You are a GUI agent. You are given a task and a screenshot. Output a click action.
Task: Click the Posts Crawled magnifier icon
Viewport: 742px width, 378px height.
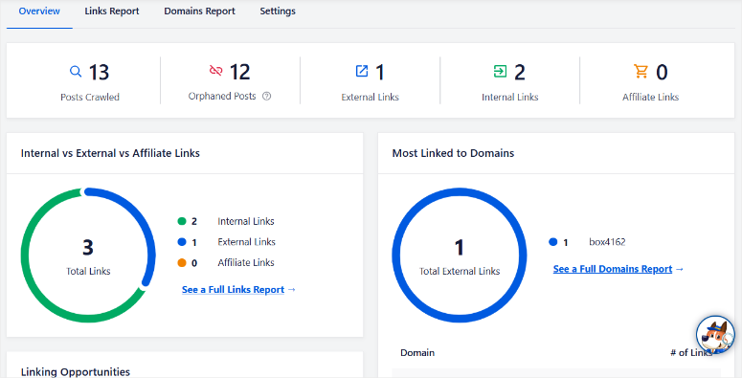pos(76,72)
